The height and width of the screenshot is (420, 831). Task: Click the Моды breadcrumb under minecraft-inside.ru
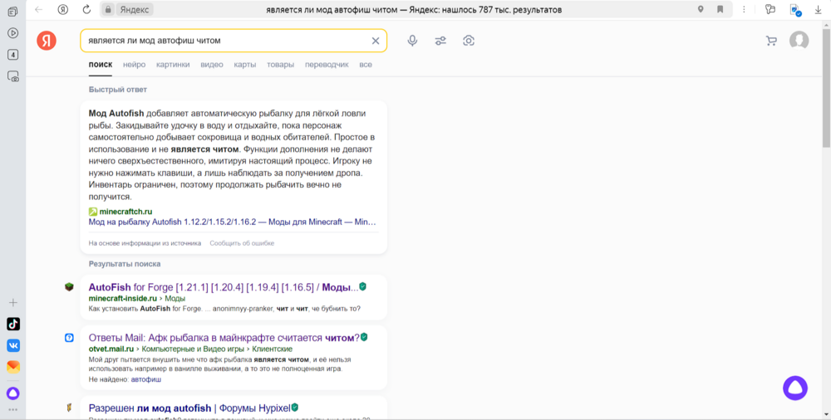175,299
